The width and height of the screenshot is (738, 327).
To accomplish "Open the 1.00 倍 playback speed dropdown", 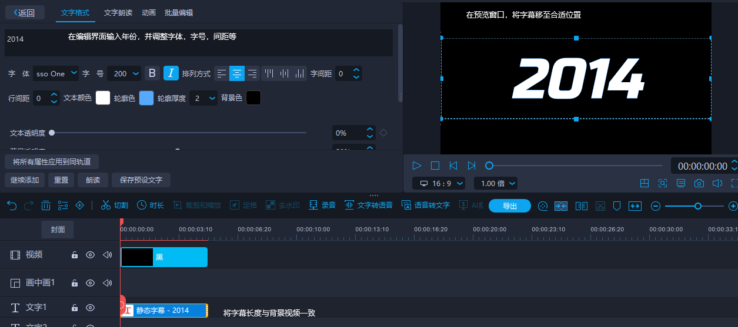I will 496,183.
